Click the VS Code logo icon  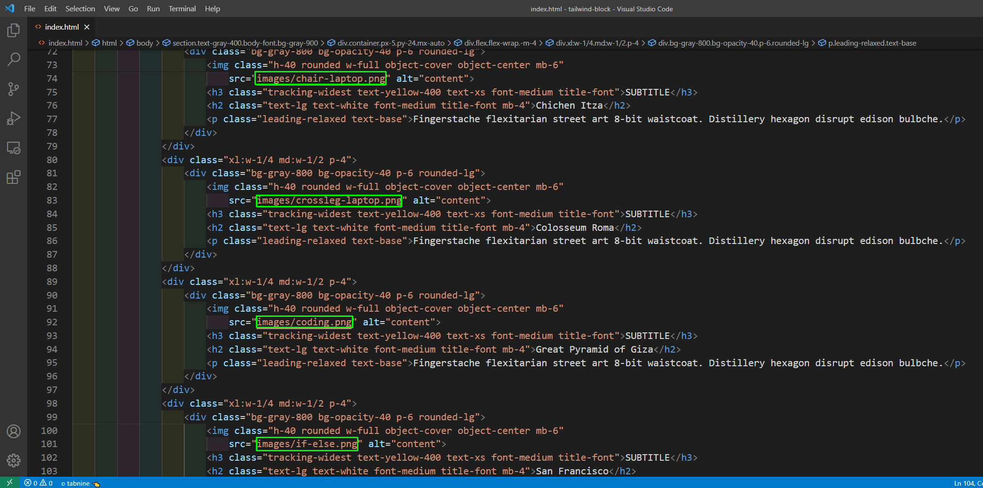point(9,8)
